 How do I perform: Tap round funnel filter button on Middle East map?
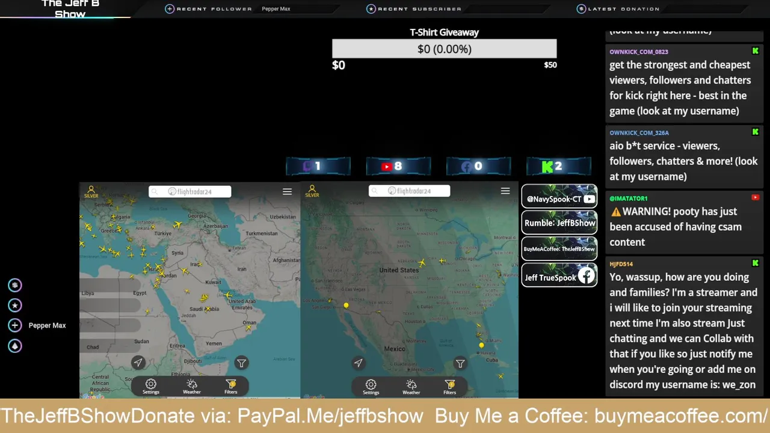[241, 363]
